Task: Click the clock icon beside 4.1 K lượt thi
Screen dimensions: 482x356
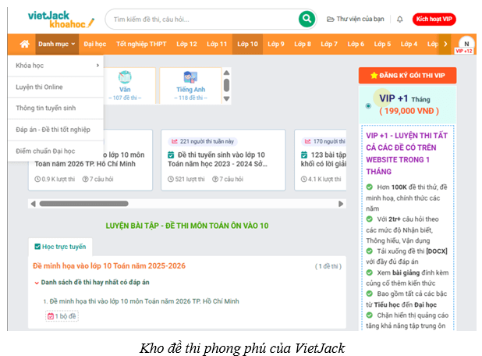Action: point(303,179)
